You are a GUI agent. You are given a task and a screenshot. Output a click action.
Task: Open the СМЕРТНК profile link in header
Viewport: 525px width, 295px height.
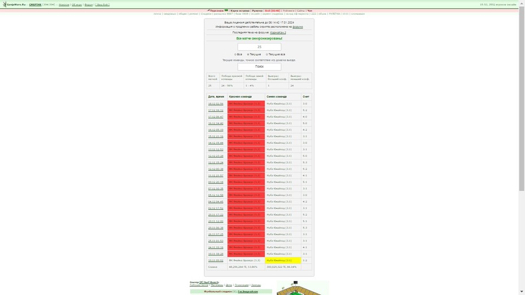[x=35, y=5]
